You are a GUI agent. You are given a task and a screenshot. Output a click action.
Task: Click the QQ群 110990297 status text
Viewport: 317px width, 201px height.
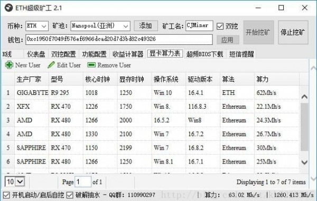click(x=132, y=195)
